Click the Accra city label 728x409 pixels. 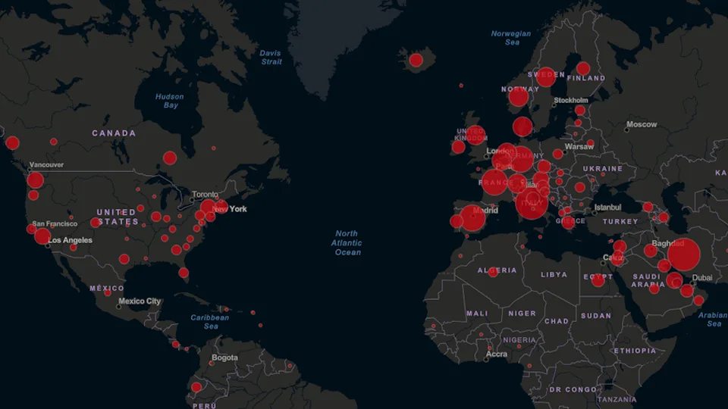(x=497, y=354)
